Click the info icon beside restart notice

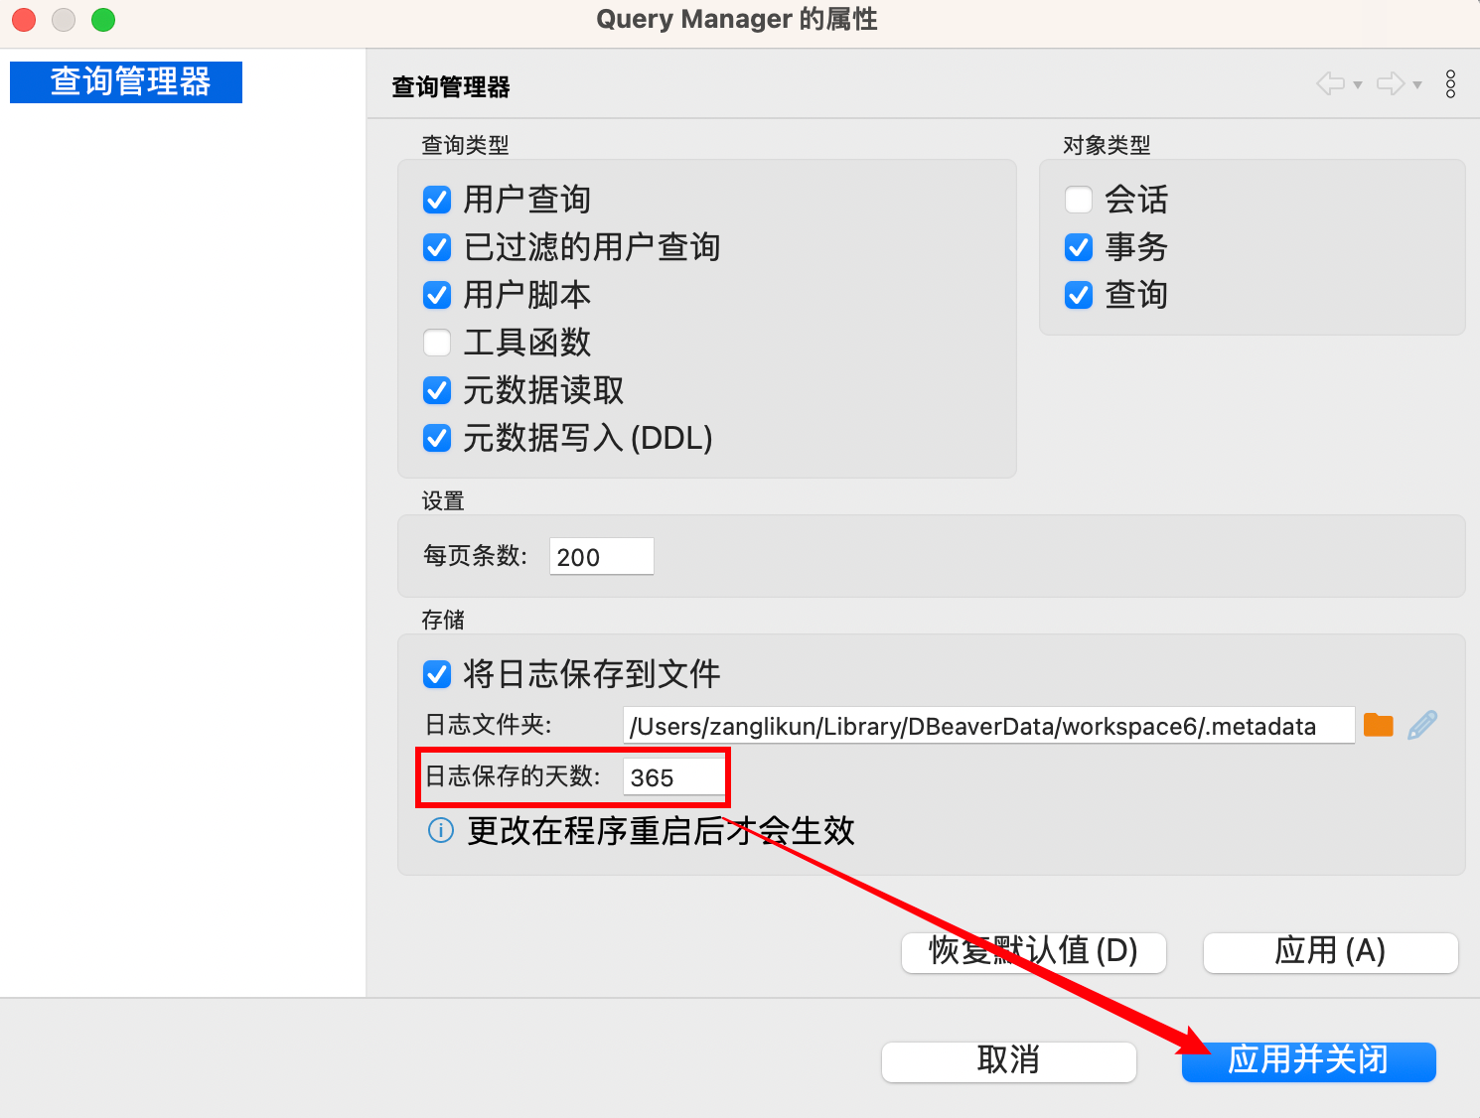(x=440, y=830)
